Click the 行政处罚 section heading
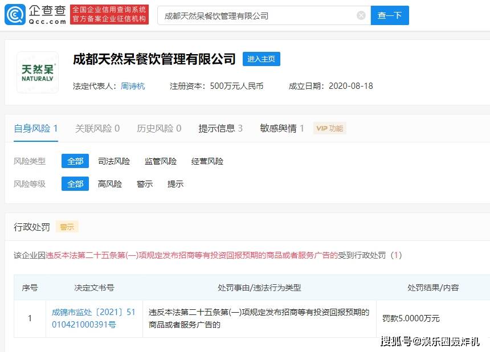The width and height of the screenshot is (490, 352). 32,227
